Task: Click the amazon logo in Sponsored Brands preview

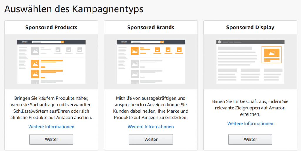Action: 124,42
